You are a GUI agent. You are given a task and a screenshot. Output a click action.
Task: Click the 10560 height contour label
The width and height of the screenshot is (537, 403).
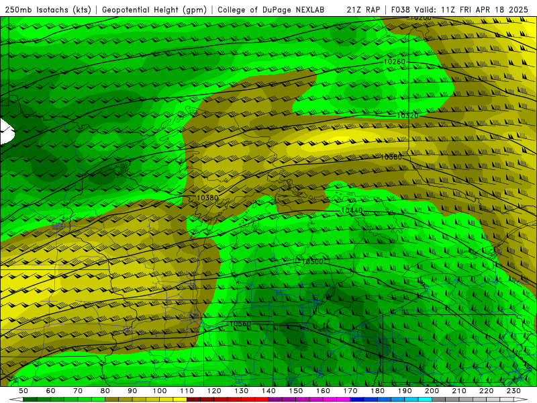coord(240,324)
